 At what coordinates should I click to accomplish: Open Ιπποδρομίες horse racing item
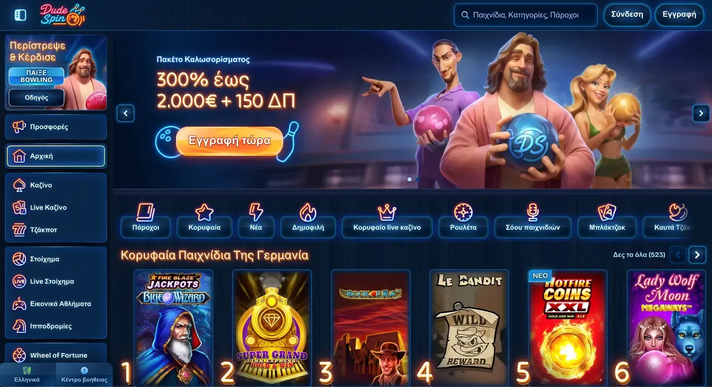(56, 326)
